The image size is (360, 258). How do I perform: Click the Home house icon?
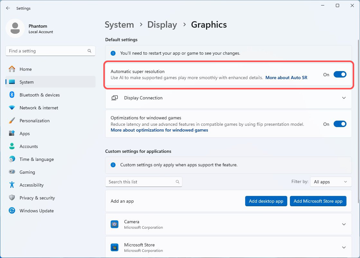coord(12,69)
